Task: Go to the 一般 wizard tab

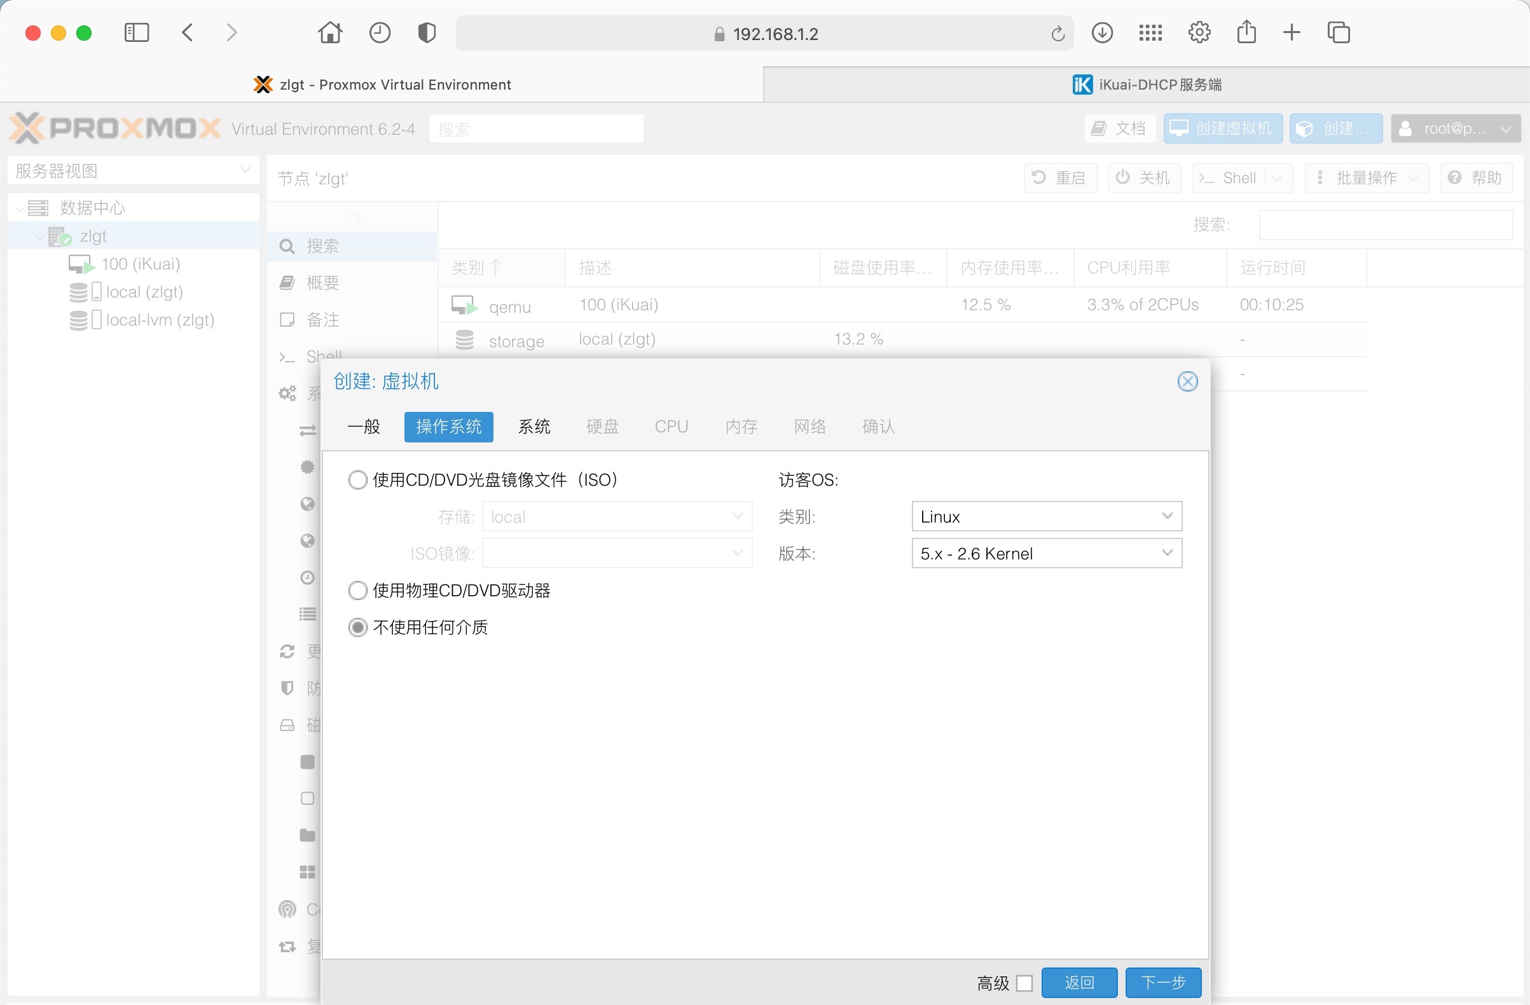Action: point(364,427)
